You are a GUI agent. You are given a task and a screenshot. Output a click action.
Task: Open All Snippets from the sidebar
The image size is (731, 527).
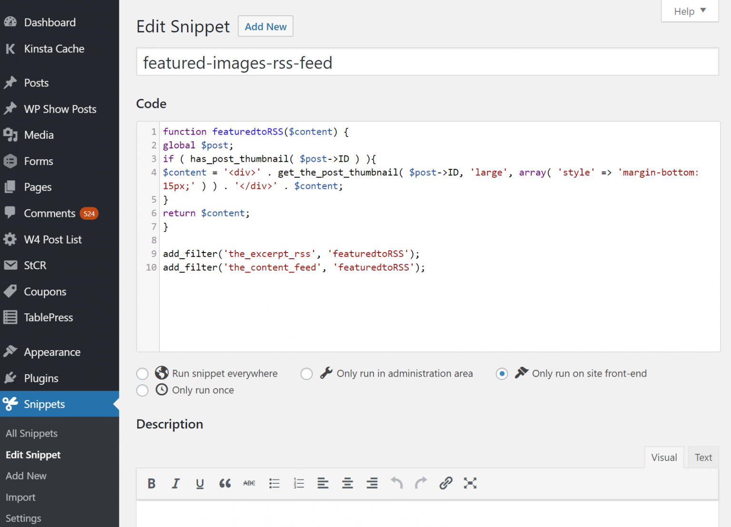click(31, 433)
